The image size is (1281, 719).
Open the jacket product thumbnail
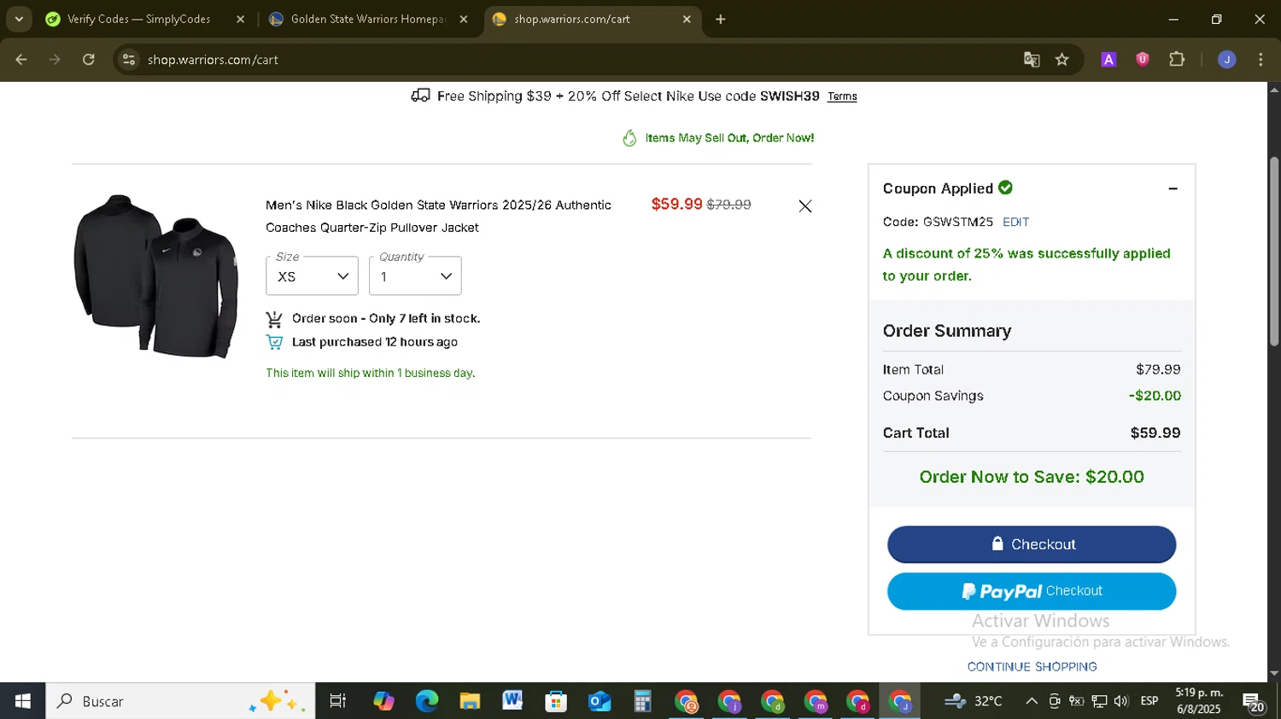point(156,276)
